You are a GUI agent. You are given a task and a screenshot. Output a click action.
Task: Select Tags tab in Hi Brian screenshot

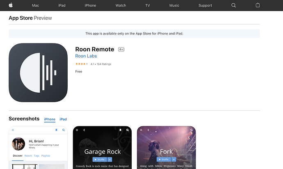point(37,156)
